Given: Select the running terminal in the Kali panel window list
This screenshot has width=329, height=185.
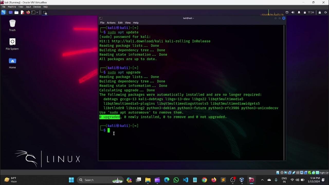Looking at the screenshot, I should [45, 12].
